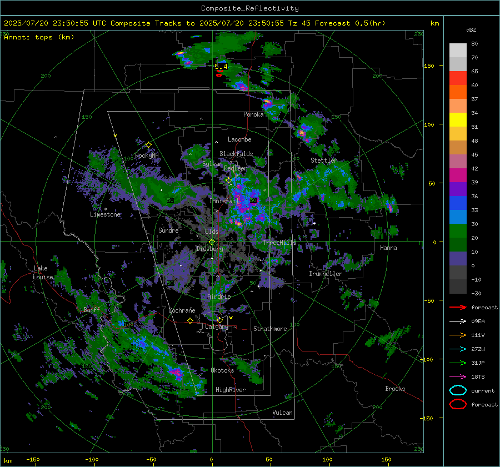The width and height of the screenshot is (500, 467).
Task: Pick the green 31JP arrow legend icon
Action: click(x=458, y=363)
